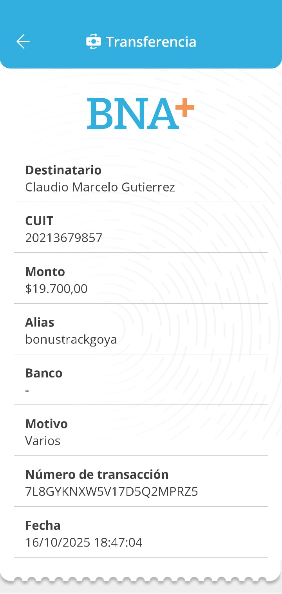Screen dimensions: 282x594
Task: Click the Banco label
Action: pyautogui.click(x=44, y=373)
